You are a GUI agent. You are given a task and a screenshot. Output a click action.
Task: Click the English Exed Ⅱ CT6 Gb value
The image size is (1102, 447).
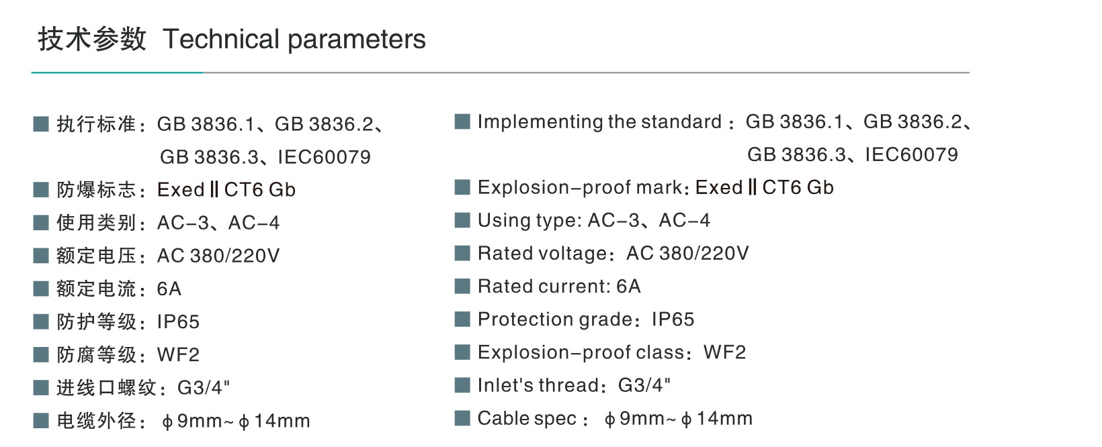pos(765,187)
